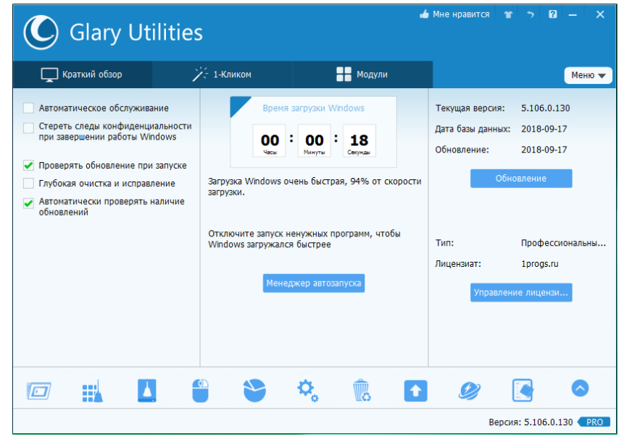This screenshot has width=632, height=439.
Task: Expand the toolbar with round chevron-up icon
Action: 580,388
